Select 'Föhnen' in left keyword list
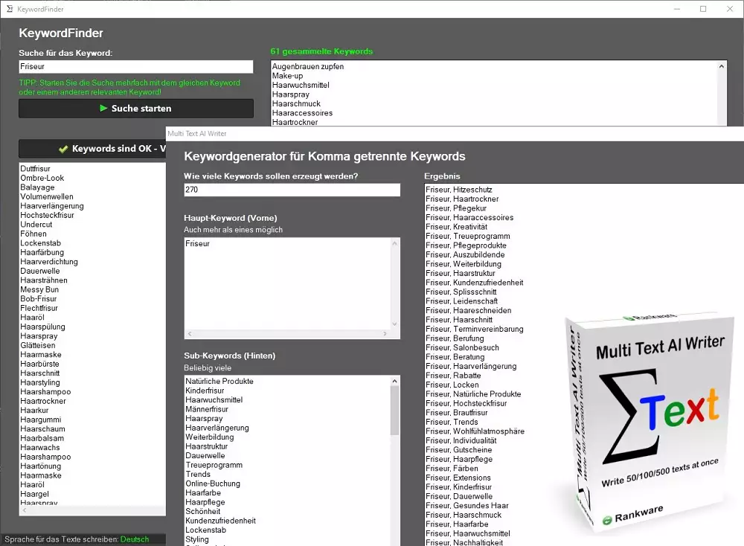The width and height of the screenshot is (744, 546). 33,234
